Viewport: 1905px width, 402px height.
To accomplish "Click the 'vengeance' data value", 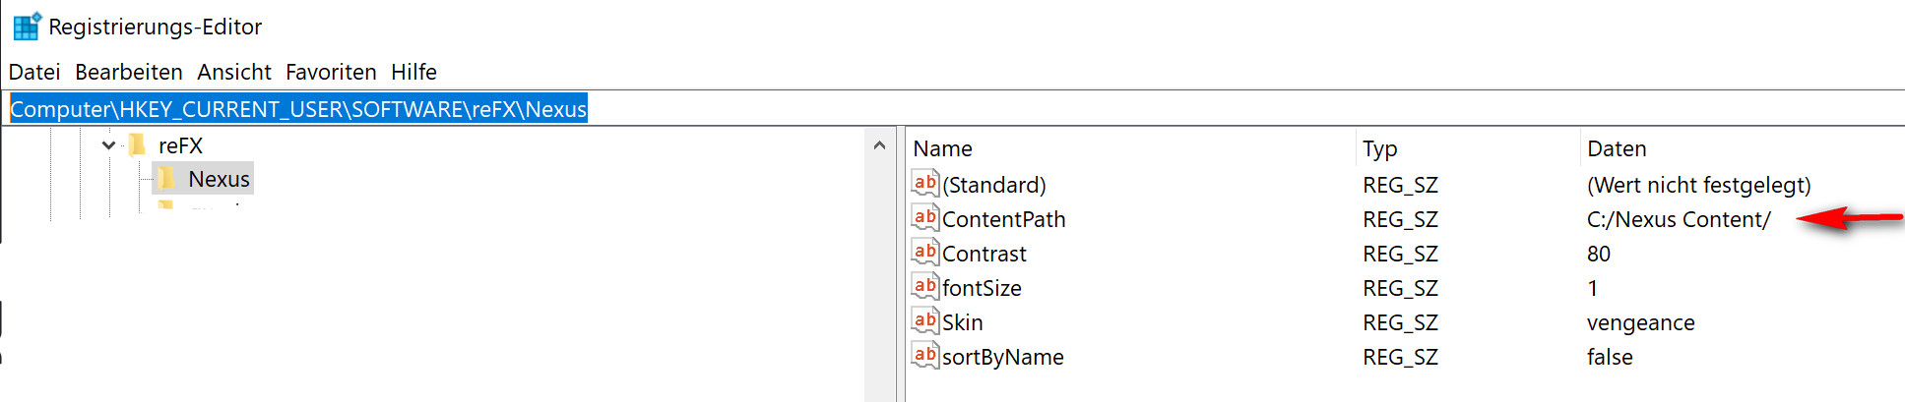I will pyautogui.click(x=1640, y=322).
